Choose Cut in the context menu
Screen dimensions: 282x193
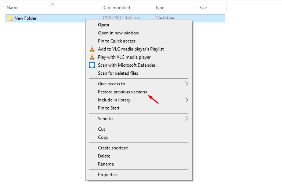pyautogui.click(x=102, y=129)
